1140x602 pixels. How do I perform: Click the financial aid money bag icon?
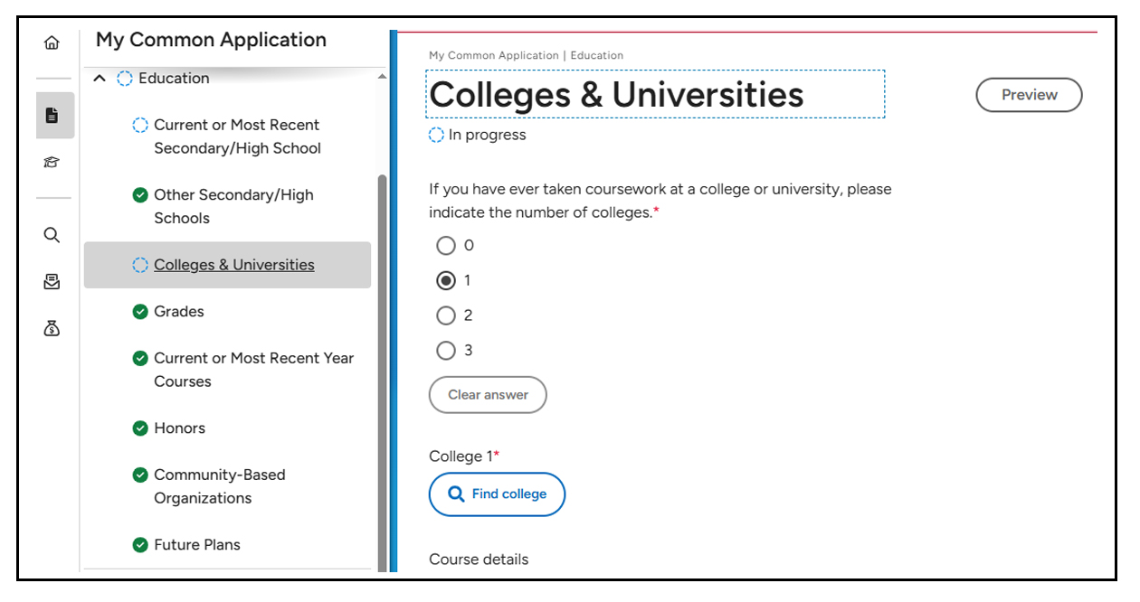(x=52, y=327)
